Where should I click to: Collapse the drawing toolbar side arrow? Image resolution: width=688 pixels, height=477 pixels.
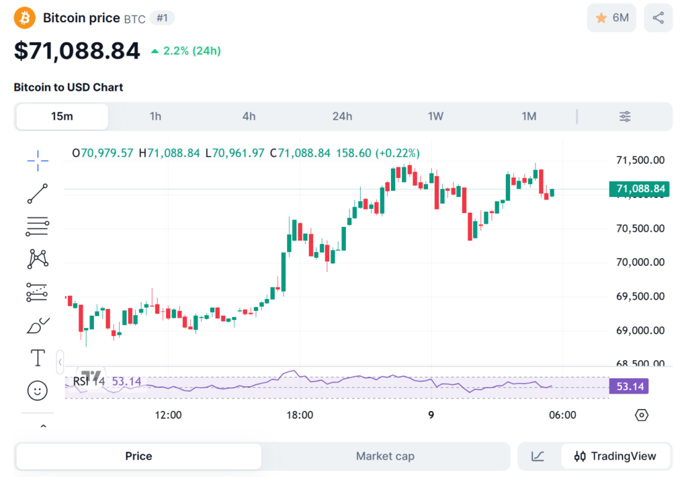(x=60, y=361)
